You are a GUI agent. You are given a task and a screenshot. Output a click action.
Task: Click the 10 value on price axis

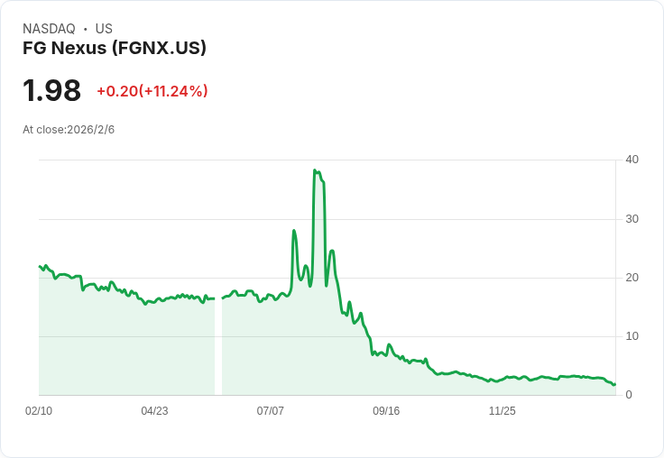tap(632, 336)
